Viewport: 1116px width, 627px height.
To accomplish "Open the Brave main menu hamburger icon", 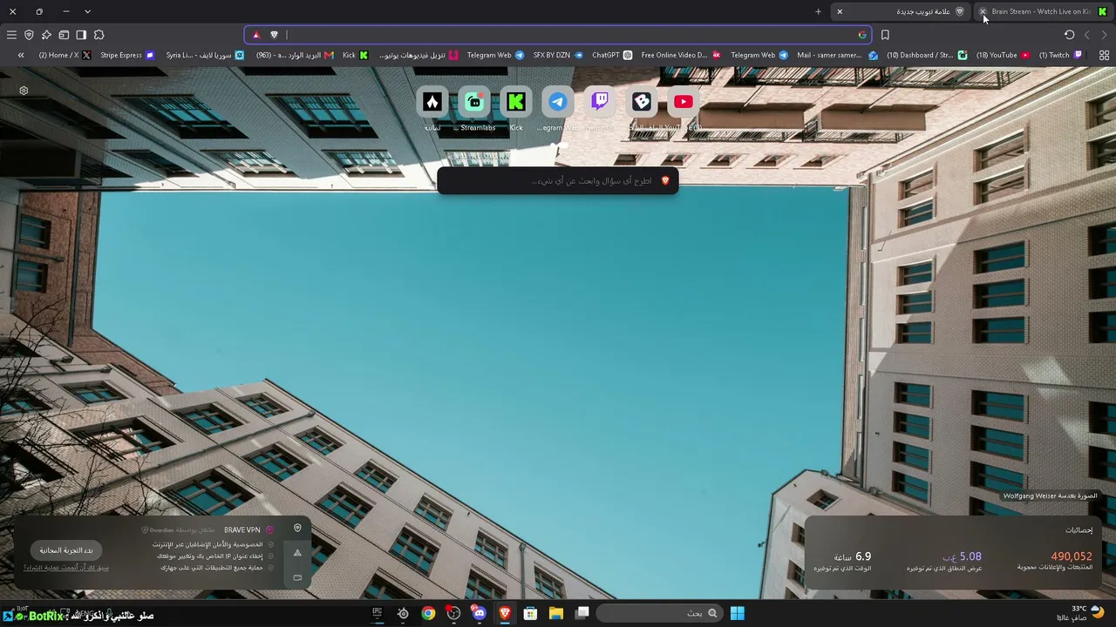I will tap(11, 35).
